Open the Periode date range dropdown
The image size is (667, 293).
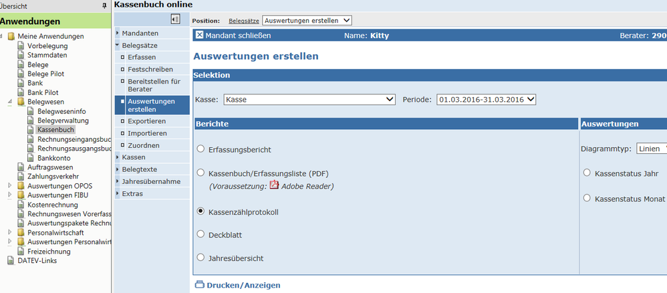point(486,100)
